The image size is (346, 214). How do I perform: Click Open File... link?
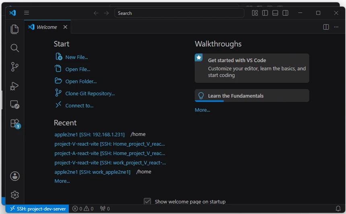[x=78, y=69]
